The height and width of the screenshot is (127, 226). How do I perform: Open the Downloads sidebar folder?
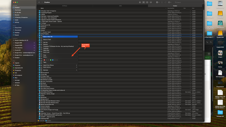click(18, 10)
